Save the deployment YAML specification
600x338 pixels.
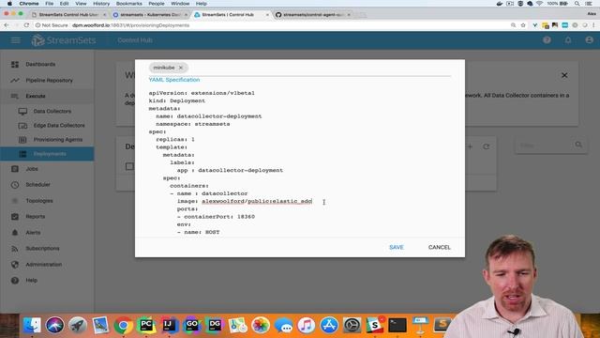point(396,247)
